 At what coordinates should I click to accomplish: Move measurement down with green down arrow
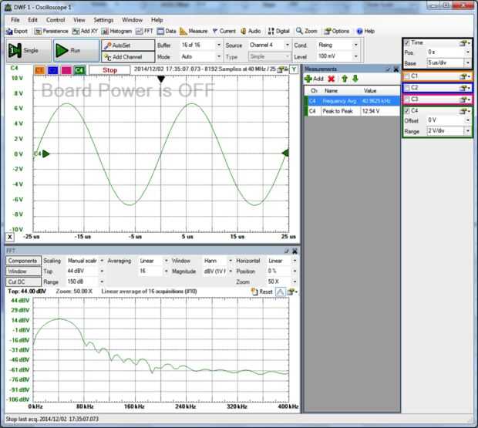click(x=355, y=79)
